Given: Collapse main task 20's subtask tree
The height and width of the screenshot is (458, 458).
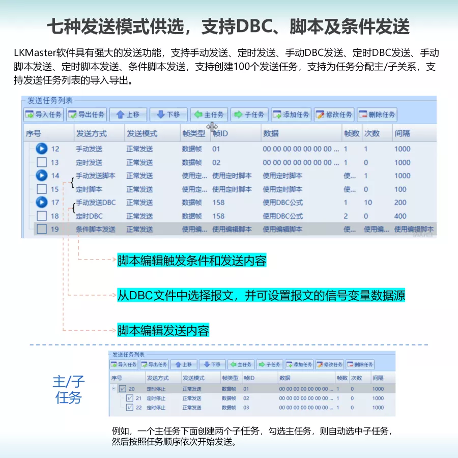Looking at the screenshot, I should point(112,387).
